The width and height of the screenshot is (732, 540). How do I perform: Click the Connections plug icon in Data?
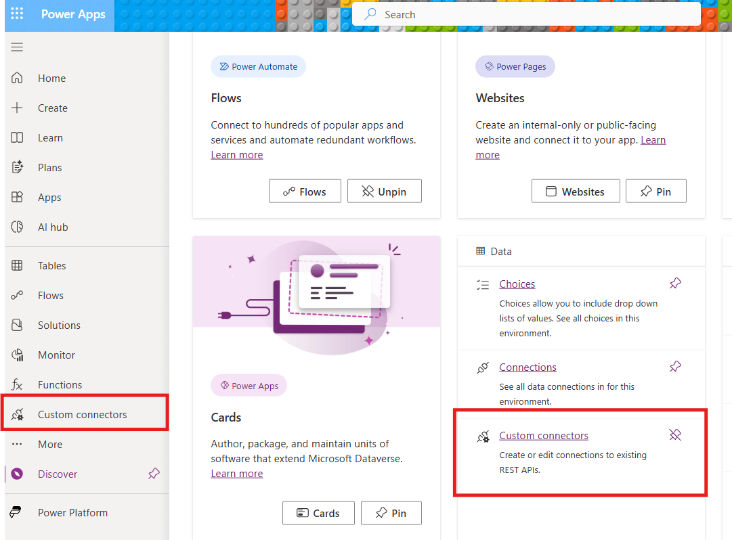(x=483, y=368)
